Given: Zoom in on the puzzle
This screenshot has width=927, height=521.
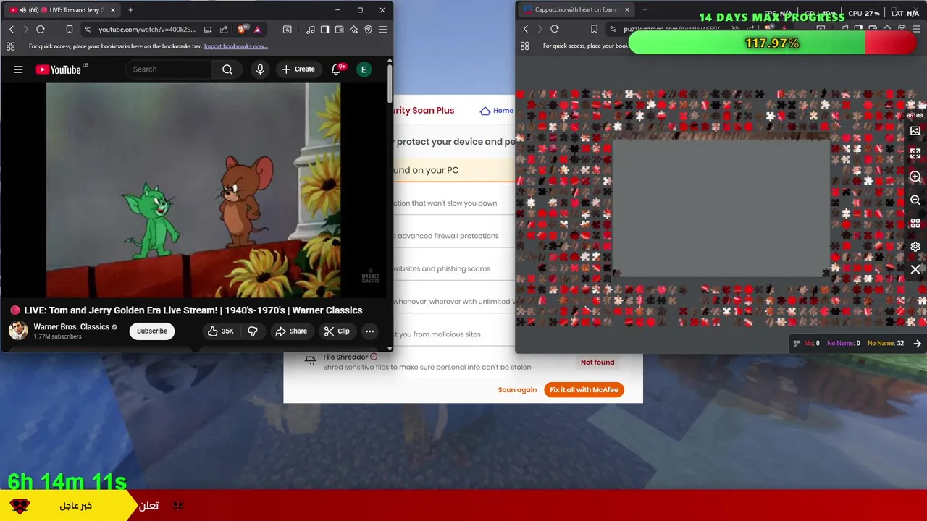Looking at the screenshot, I should pos(915,177).
